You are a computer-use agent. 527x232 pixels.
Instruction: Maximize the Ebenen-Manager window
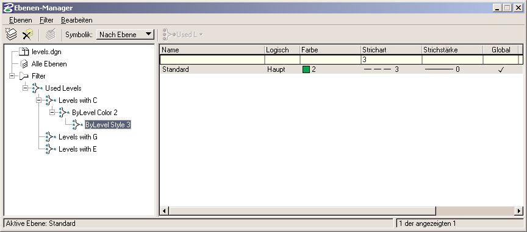pos(507,8)
